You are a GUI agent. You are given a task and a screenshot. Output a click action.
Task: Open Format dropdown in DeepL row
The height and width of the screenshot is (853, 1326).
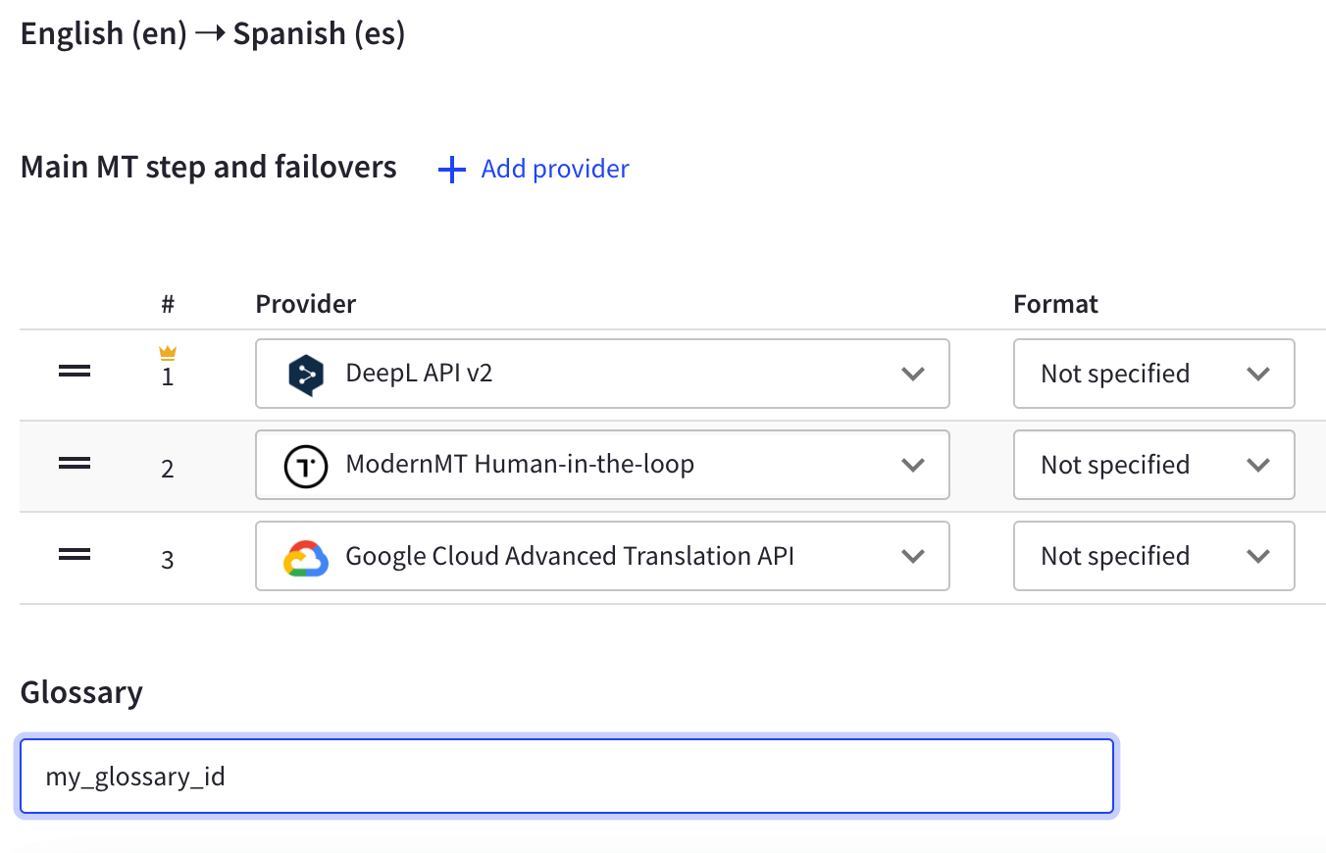pyautogui.click(x=1153, y=374)
